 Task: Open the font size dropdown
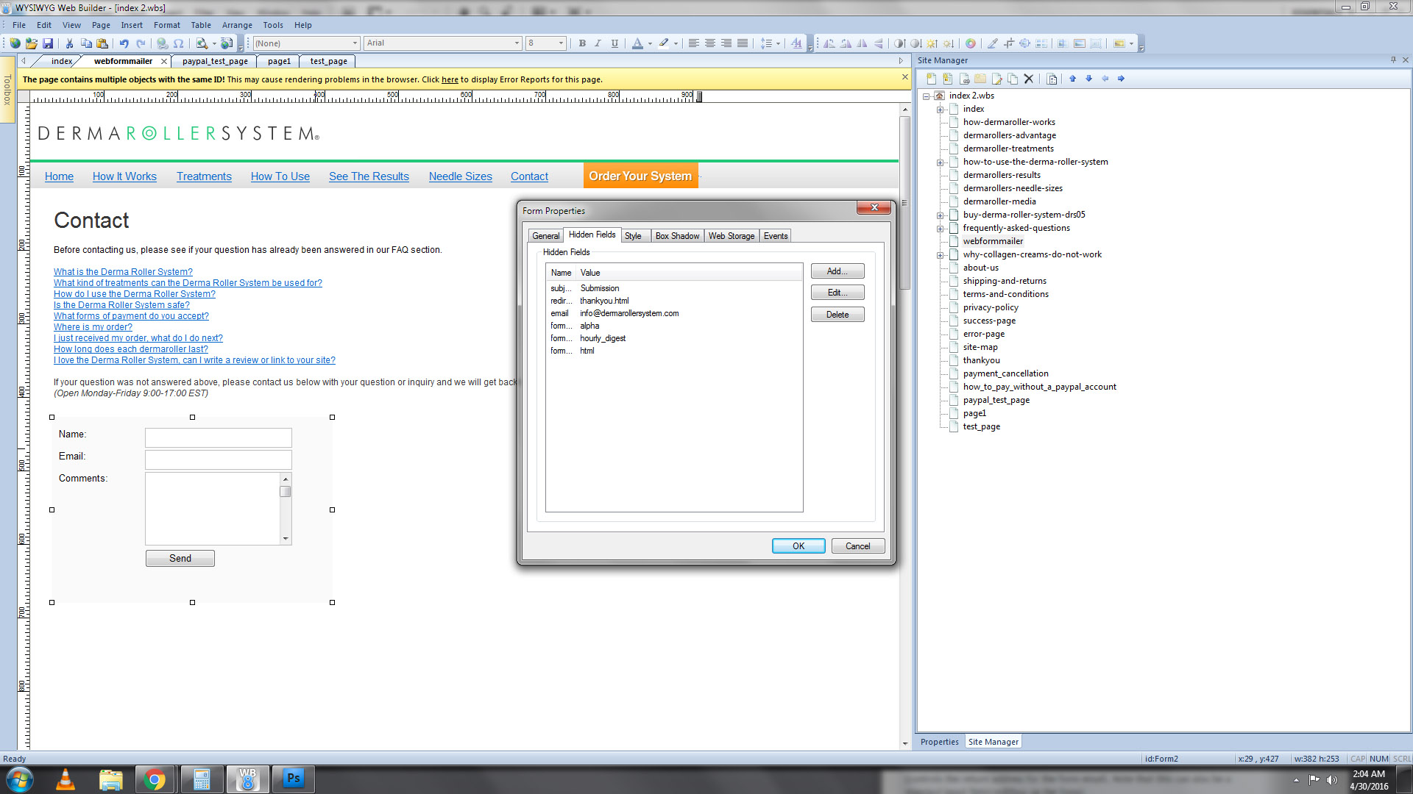tap(561, 43)
